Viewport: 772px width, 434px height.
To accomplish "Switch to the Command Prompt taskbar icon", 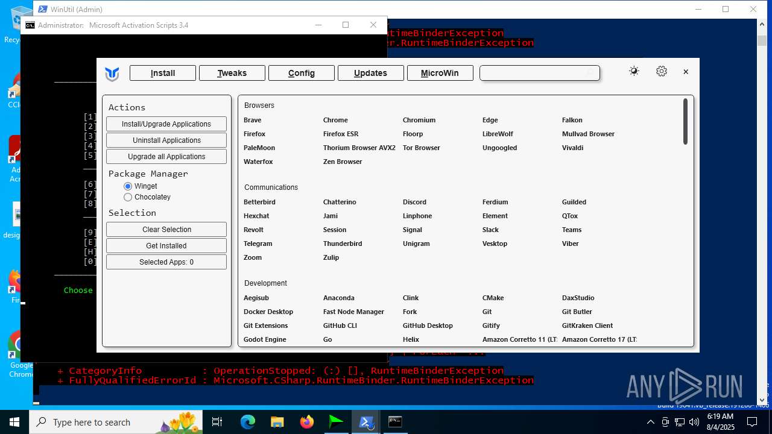I will point(395,422).
